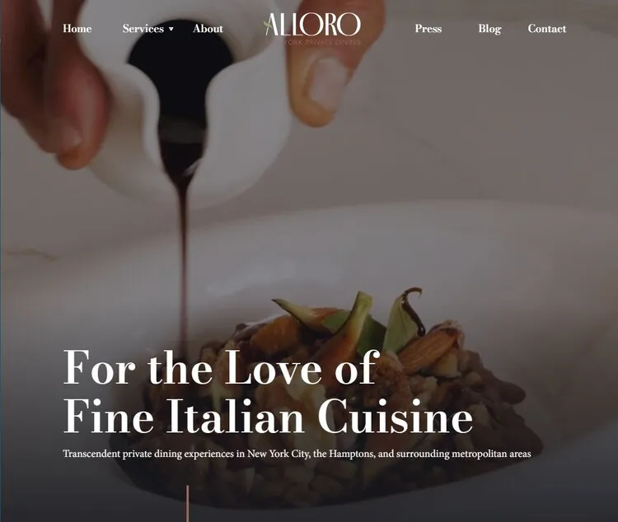
Task: Click the 'Fine Italian Cuisine' headline text
Action: click(x=268, y=417)
